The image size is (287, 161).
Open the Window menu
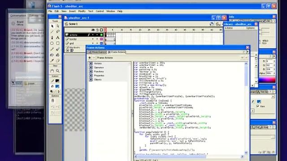111,11
